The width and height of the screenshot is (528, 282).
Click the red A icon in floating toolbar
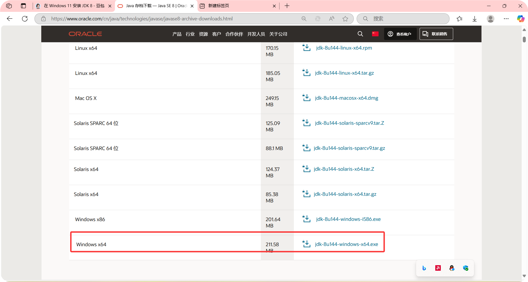(x=438, y=268)
